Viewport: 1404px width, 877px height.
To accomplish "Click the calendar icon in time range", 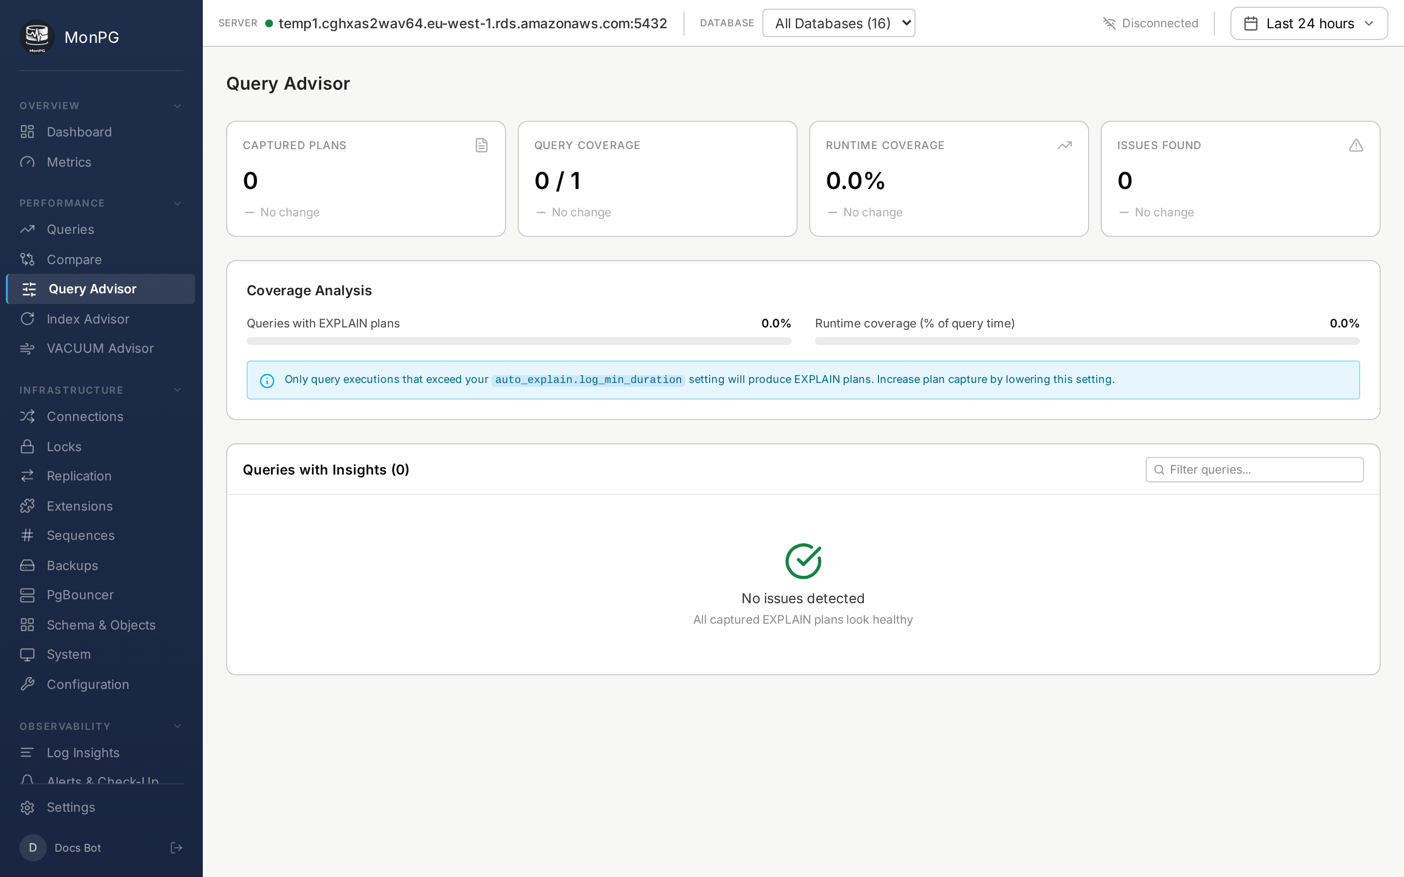I will 1251,23.
